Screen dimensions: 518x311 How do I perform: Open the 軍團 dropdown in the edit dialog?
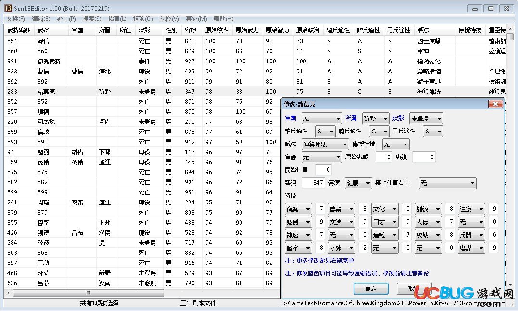pos(322,118)
